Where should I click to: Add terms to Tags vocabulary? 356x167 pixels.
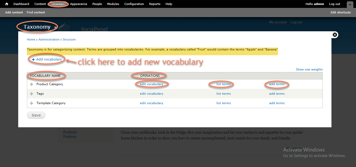[277, 94]
